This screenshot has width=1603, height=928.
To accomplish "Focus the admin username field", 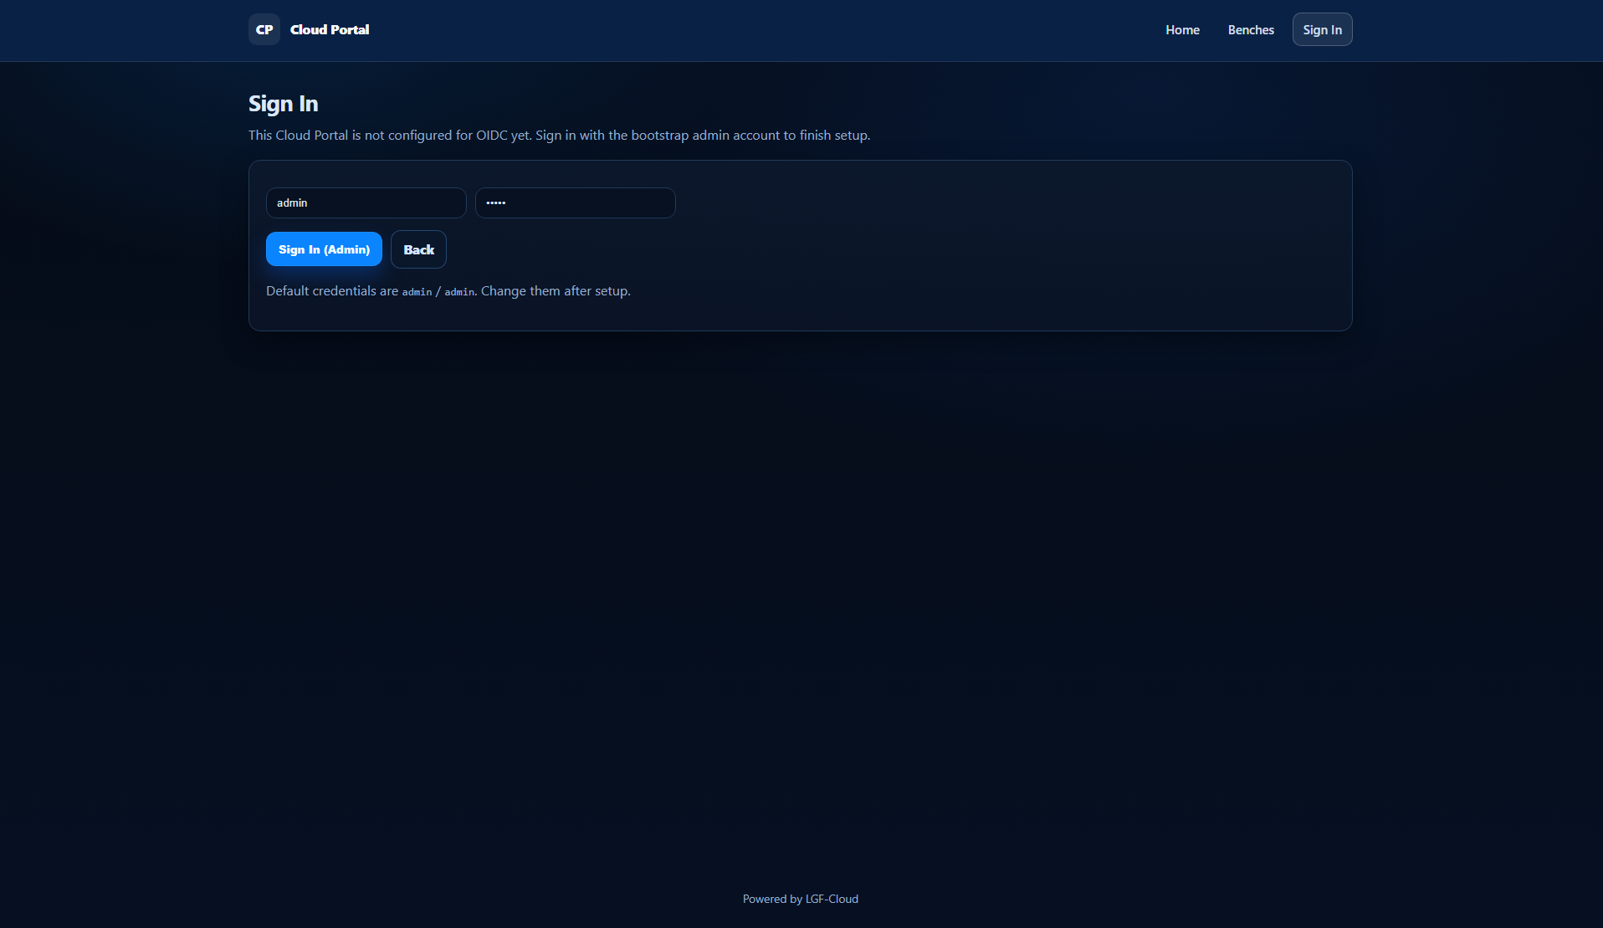I will tap(366, 203).
